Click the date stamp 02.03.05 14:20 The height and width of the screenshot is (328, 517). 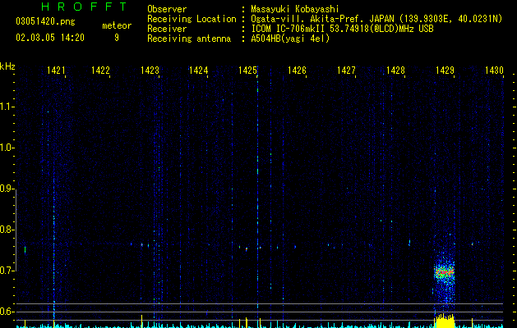point(50,38)
